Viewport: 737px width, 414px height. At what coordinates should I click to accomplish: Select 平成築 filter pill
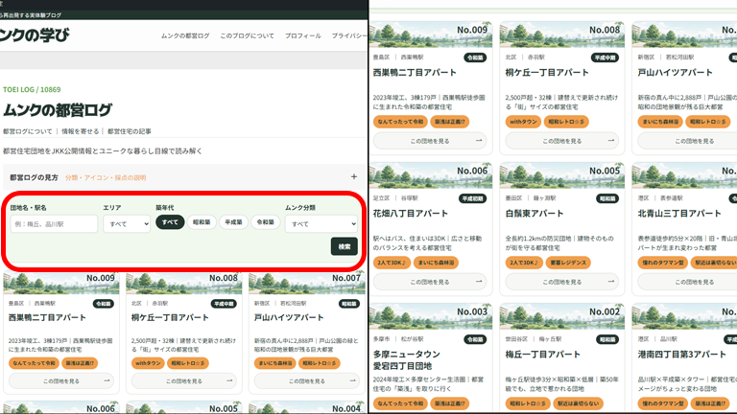[x=233, y=222]
